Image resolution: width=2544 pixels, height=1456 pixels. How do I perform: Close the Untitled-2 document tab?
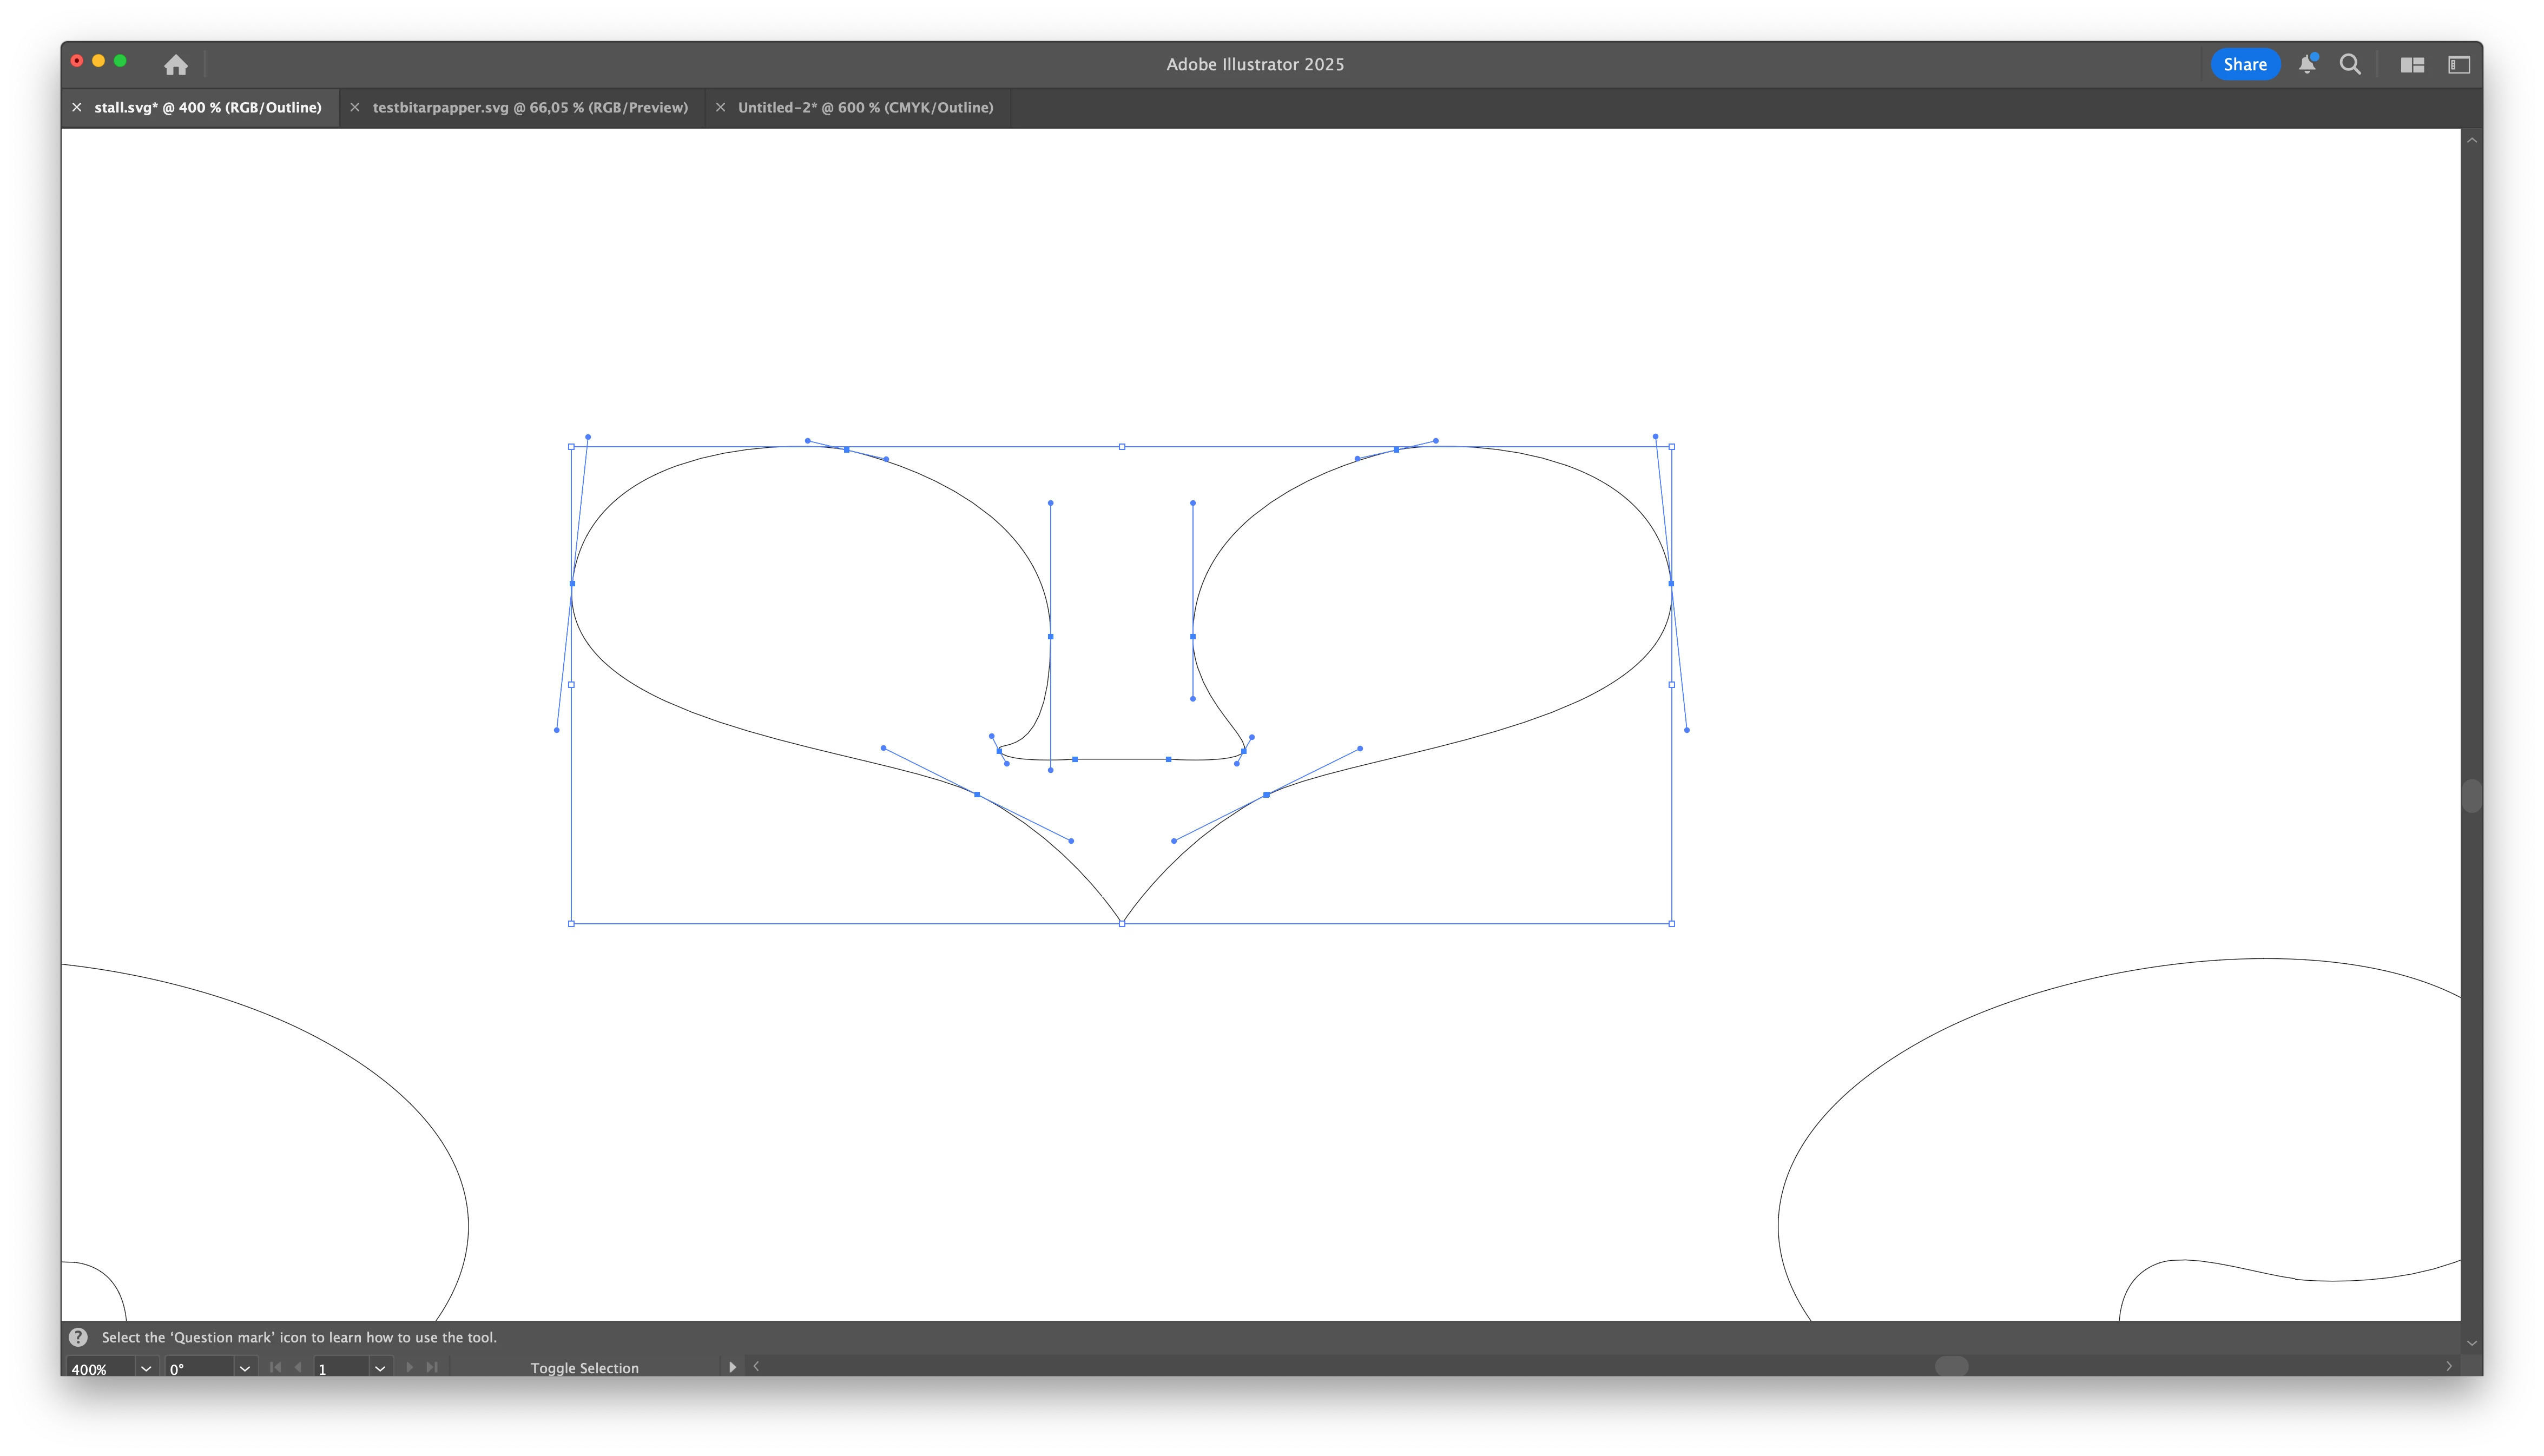[x=720, y=107]
